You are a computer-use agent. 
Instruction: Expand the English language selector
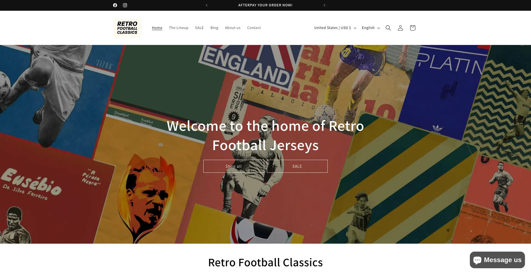click(371, 28)
